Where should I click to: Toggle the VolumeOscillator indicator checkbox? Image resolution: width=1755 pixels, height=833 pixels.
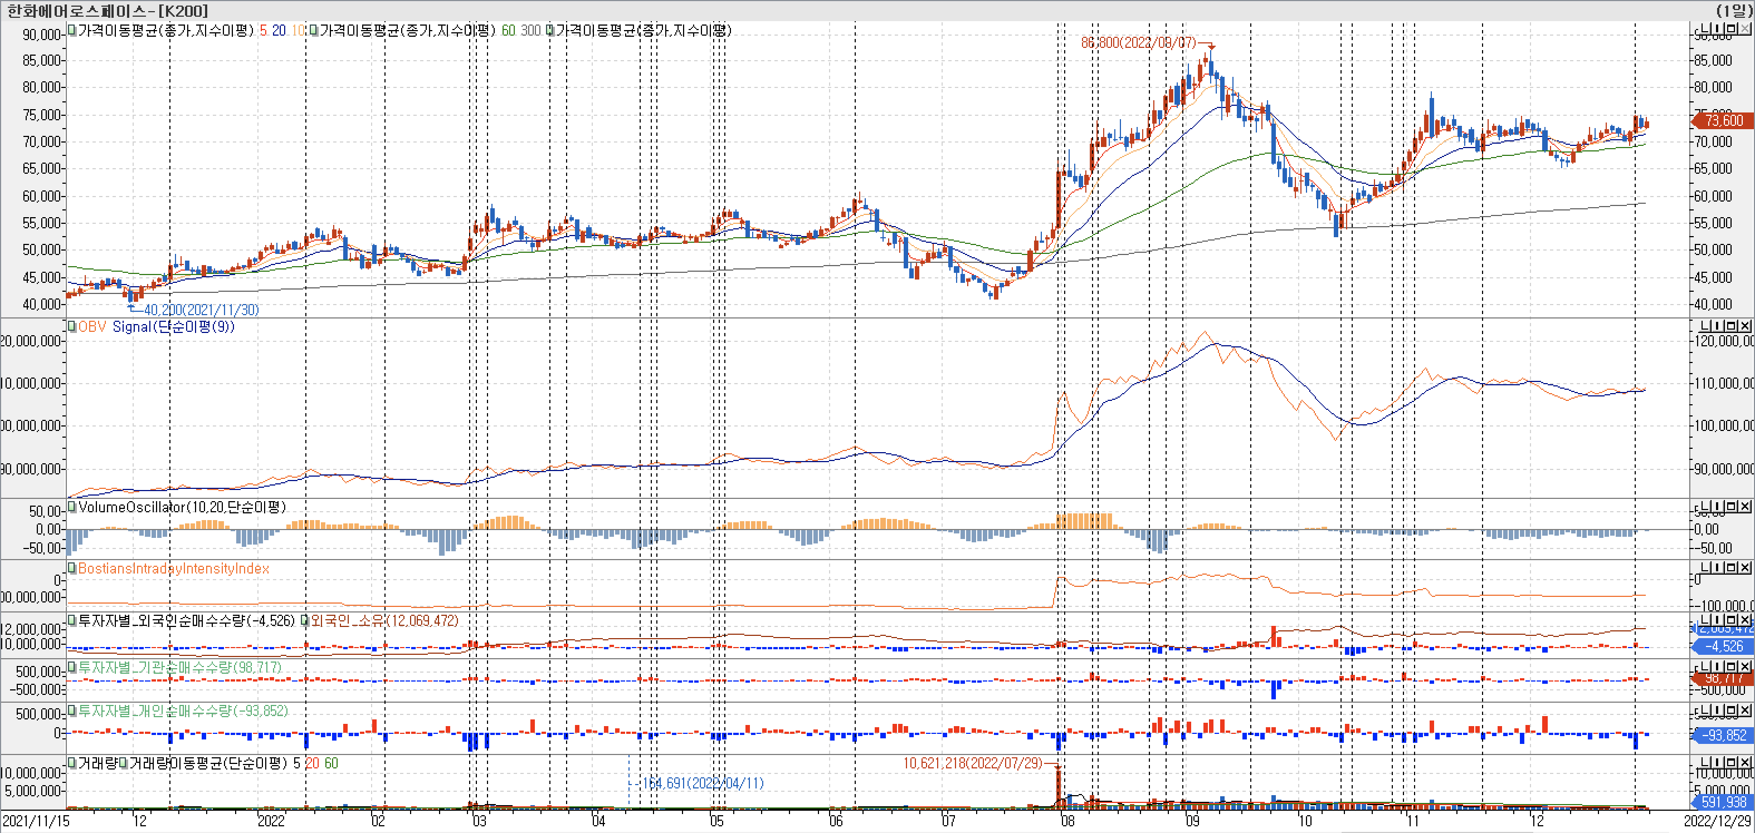(x=71, y=507)
